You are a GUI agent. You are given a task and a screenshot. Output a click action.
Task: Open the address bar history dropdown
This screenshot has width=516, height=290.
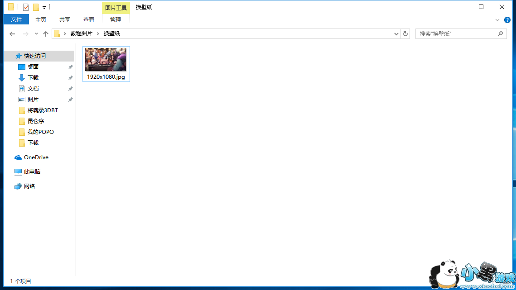pyautogui.click(x=396, y=33)
